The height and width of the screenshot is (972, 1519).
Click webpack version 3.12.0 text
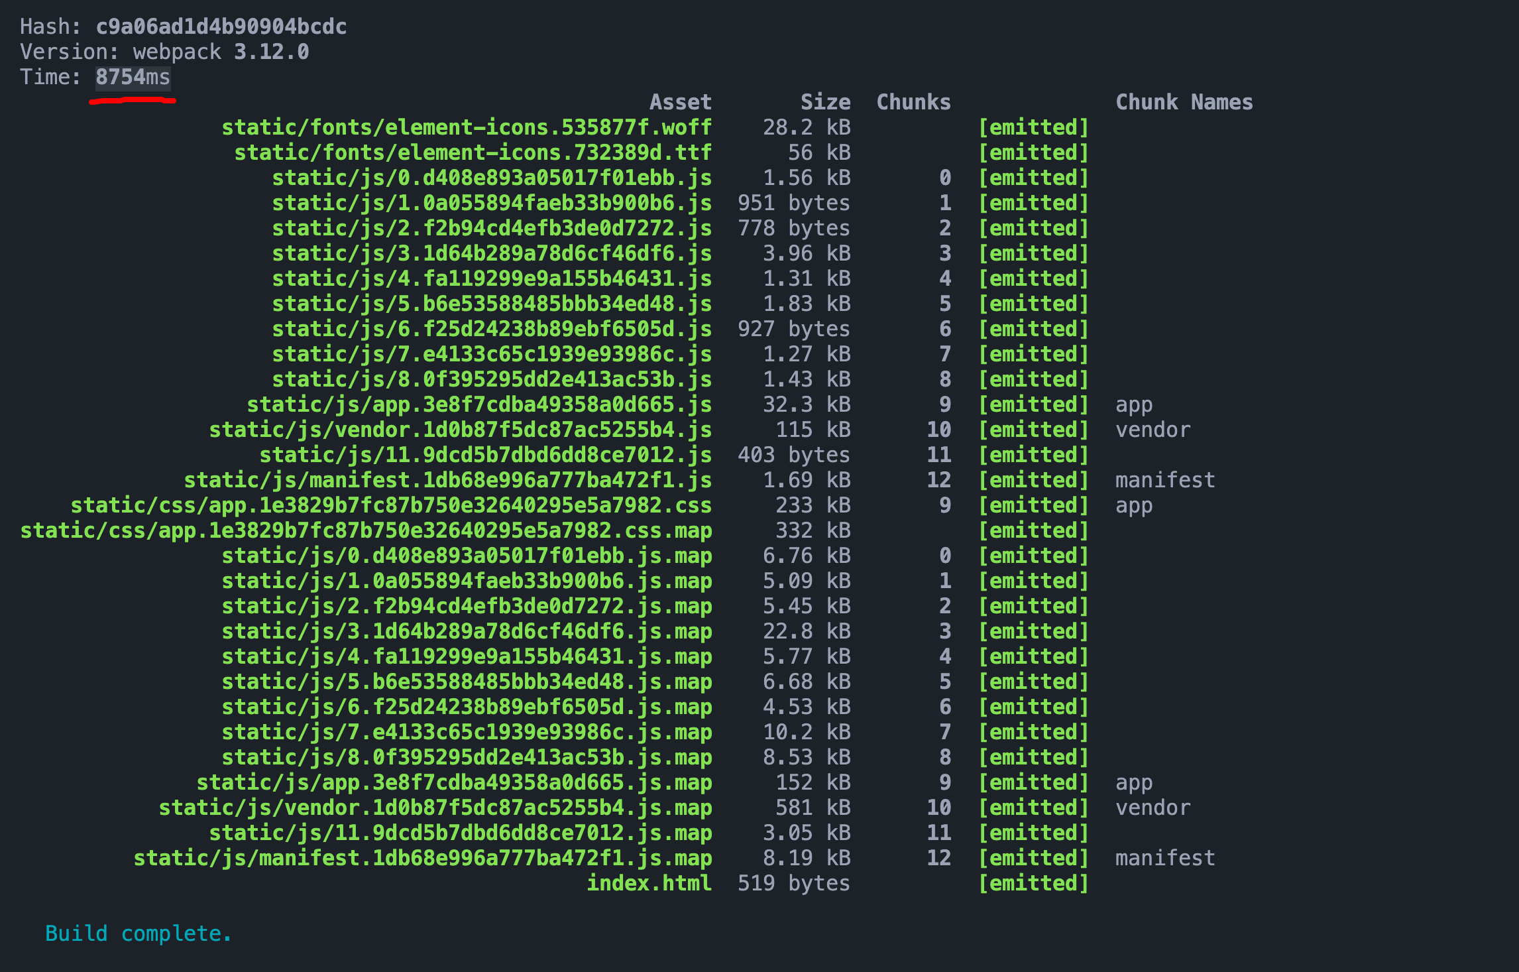[221, 52]
